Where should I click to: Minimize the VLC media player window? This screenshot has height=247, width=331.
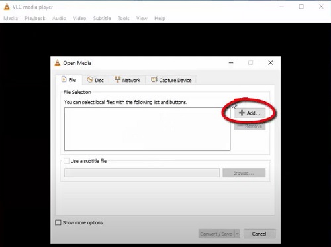281,7
